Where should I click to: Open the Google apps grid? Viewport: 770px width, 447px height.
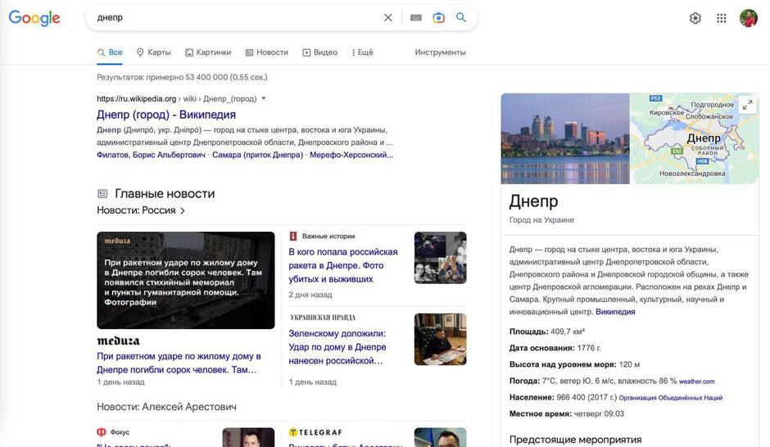click(x=721, y=18)
